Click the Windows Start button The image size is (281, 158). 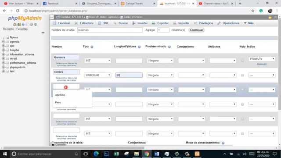pos(5,154)
